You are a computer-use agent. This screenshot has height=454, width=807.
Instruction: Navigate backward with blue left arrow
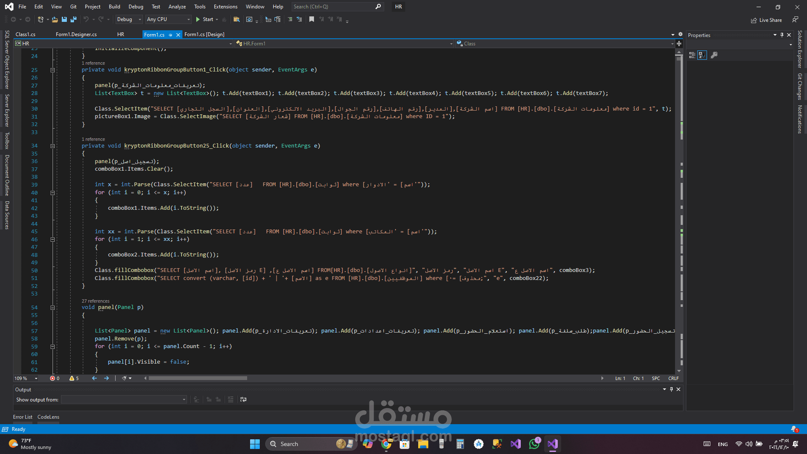94,378
